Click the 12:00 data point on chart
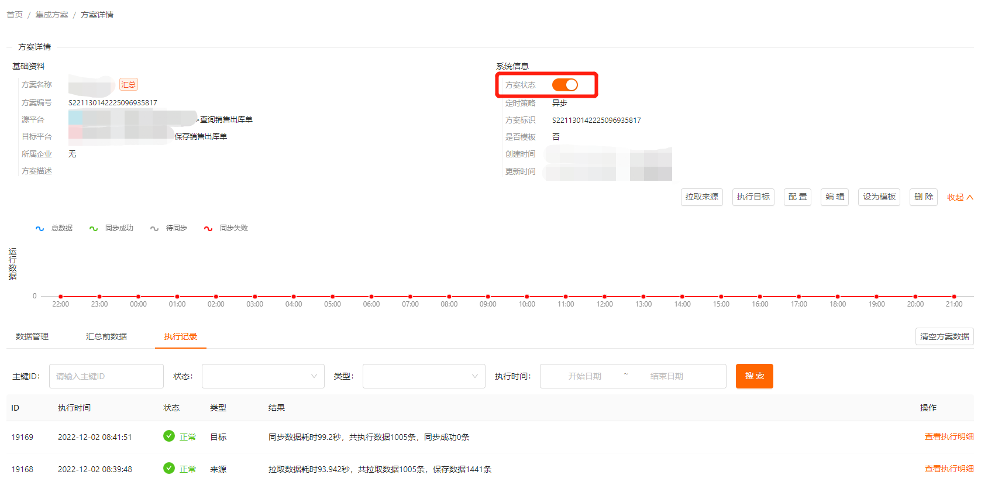Image resolution: width=988 pixels, height=485 pixels. (604, 297)
